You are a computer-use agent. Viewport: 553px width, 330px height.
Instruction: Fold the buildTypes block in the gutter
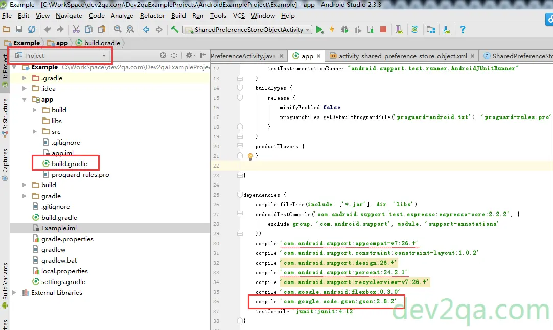point(240,88)
